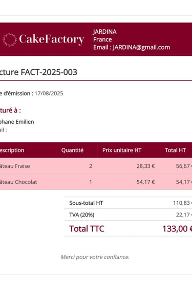Click the Sous-total HT label

86,203
